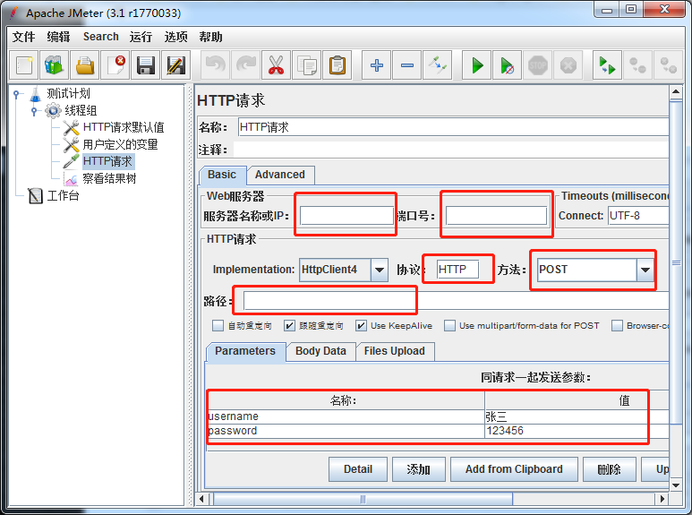Click the Open file folder icon
The width and height of the screenshot is (692, 515).
[85, 65]
